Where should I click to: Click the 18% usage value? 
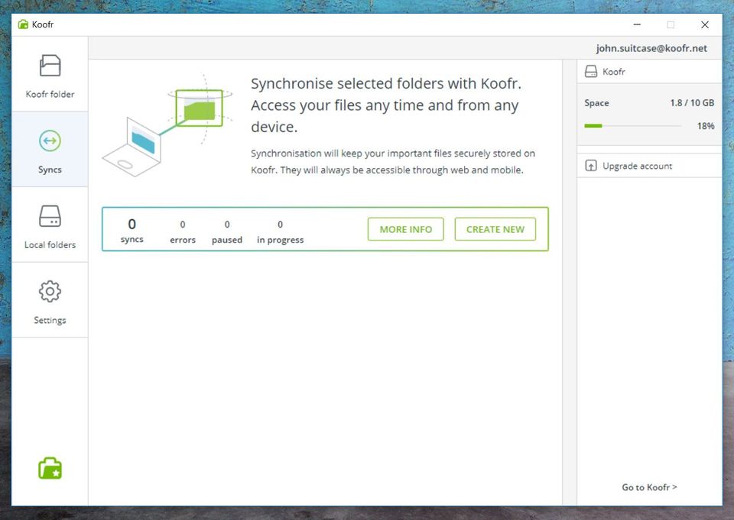[x=706, y=126]
